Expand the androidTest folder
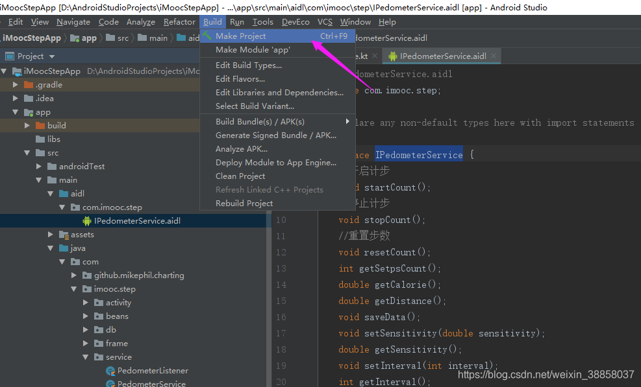The image size is (641, 387). (x=38, y=166)
